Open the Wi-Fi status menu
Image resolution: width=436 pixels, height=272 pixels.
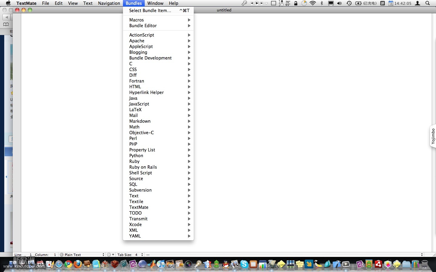click(313, 3)
